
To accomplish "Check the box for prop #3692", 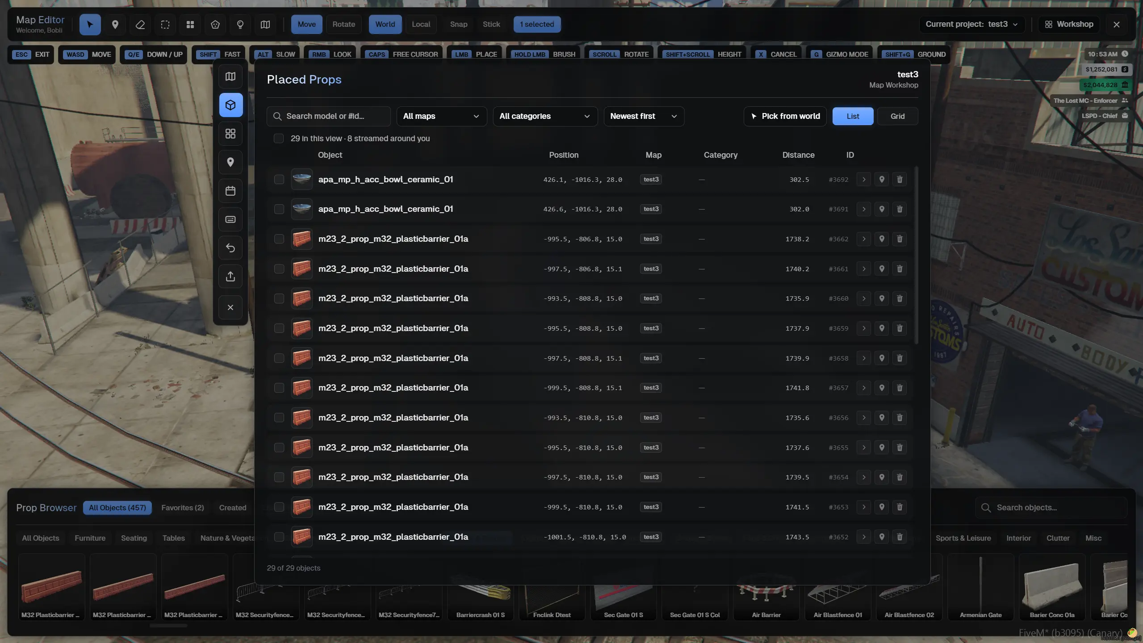I will click(279, 179).
